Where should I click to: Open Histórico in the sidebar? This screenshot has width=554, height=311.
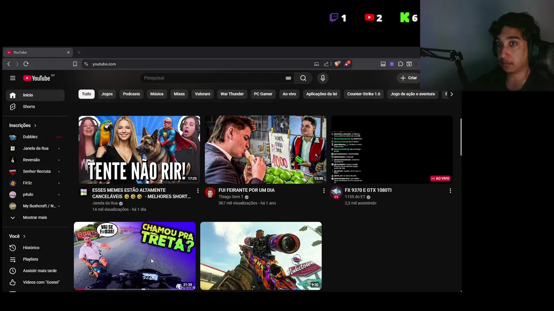pyautogui.click(x=35, y=248)
